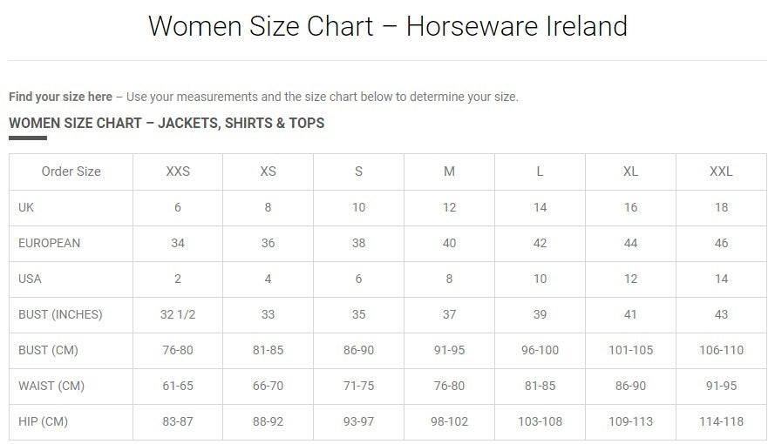Click the bold 'Find your size here' text

click(x=60, y=97)
